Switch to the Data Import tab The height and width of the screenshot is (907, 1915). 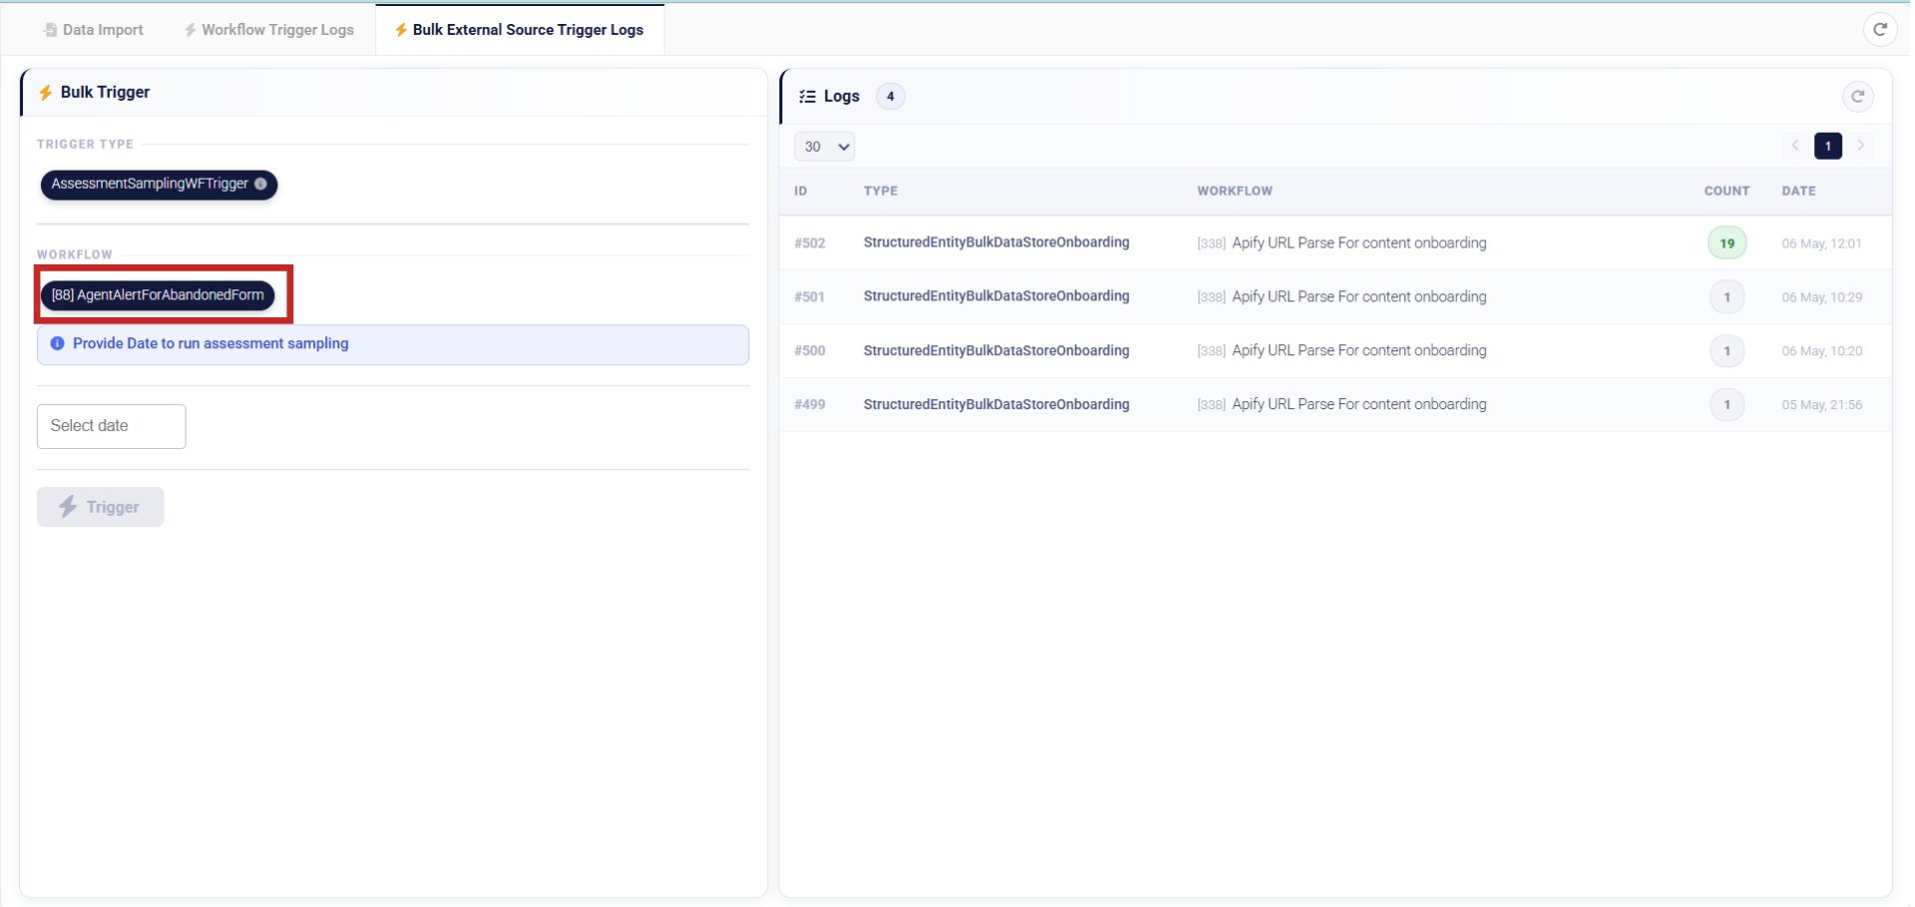(94, 30)
